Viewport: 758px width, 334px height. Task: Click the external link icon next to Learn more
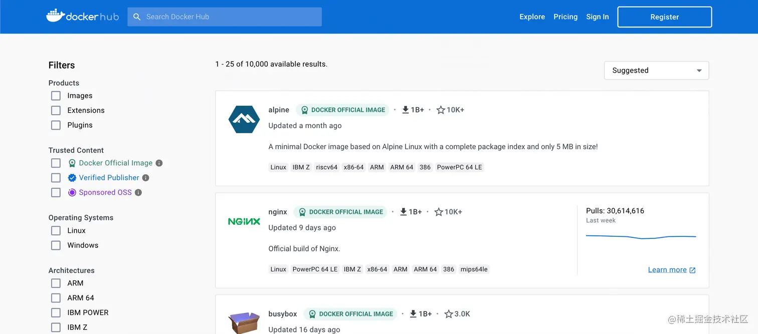(692, 270)
